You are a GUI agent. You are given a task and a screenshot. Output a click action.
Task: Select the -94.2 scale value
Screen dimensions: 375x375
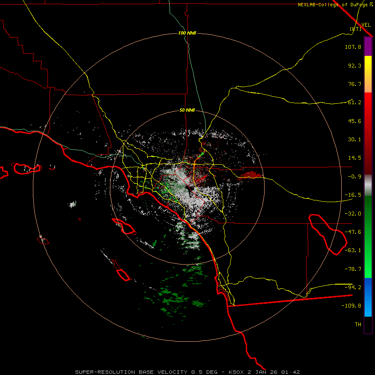click(x=353, y=287)
